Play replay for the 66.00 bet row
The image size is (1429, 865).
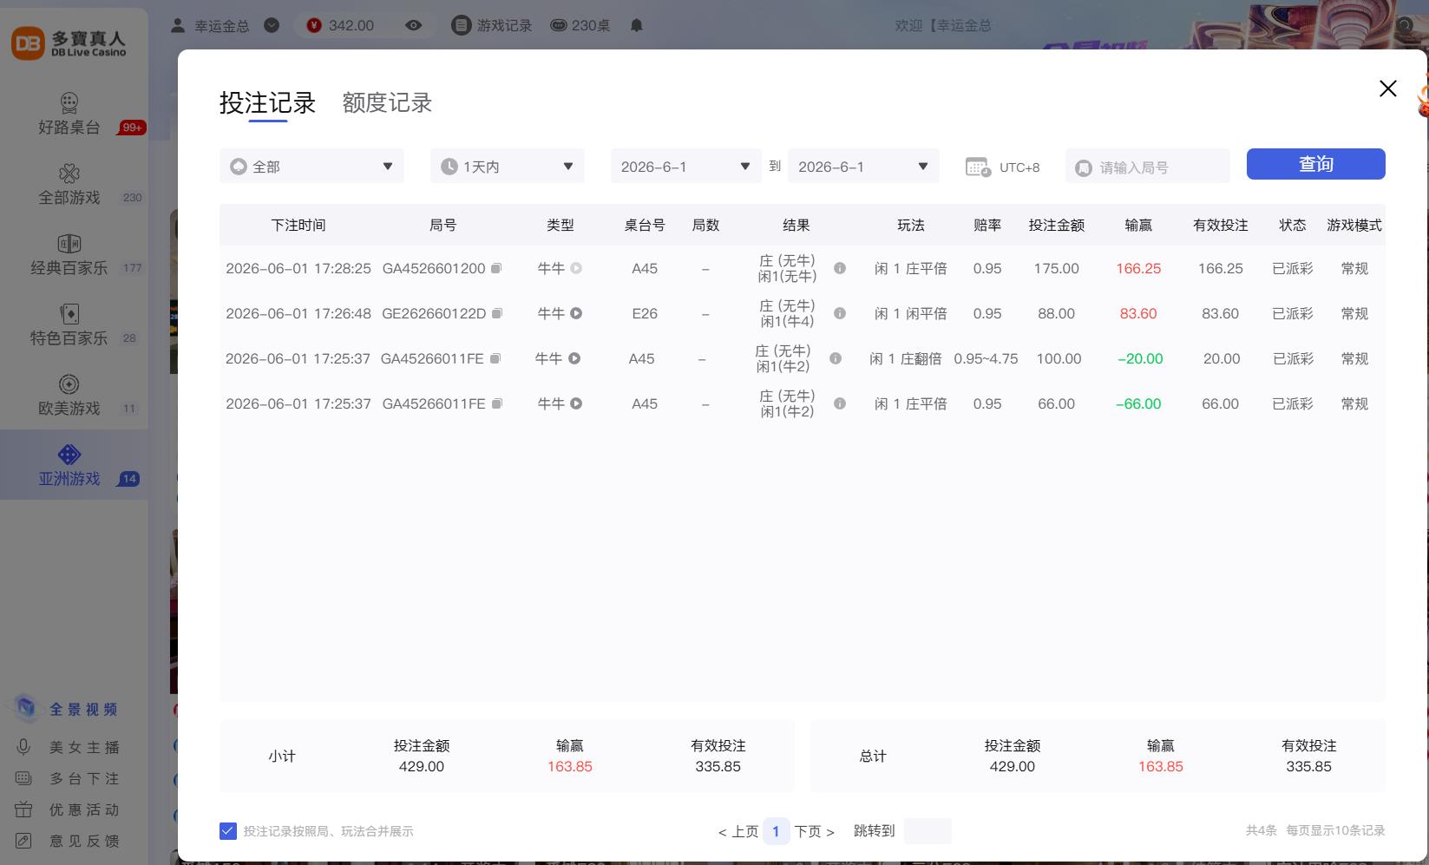point(576,403)
